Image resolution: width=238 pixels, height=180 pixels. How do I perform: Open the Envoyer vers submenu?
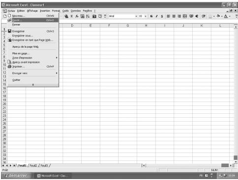(33, 73)
